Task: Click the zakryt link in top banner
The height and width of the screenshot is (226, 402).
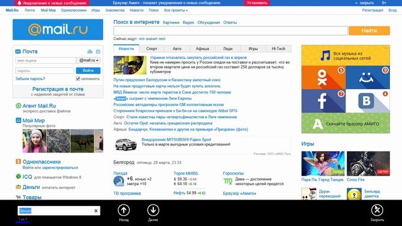Action: 366,3
